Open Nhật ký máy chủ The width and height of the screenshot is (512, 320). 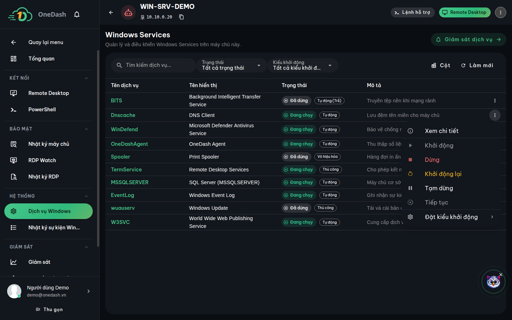point(48,144)
